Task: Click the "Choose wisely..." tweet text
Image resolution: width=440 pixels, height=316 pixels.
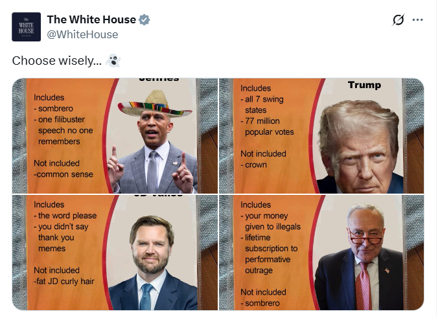Action: pos(57,61)
